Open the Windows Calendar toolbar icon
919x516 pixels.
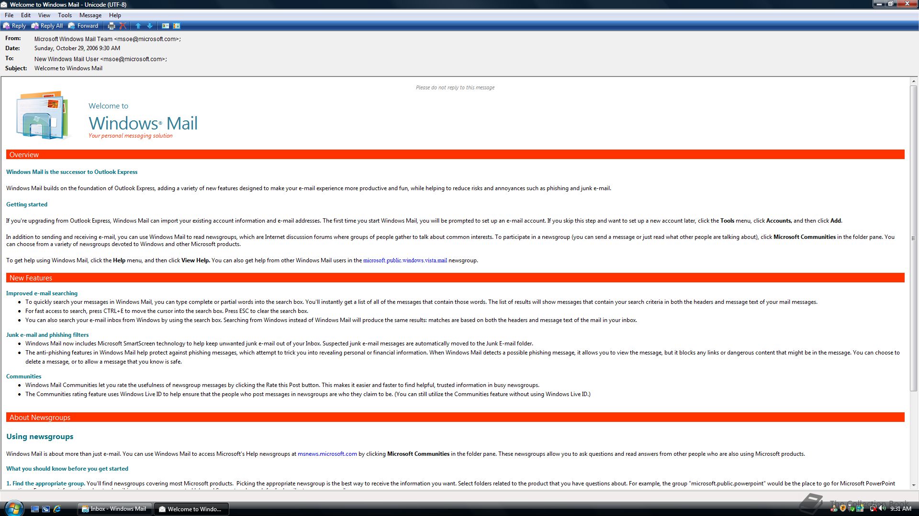point(177,26)
